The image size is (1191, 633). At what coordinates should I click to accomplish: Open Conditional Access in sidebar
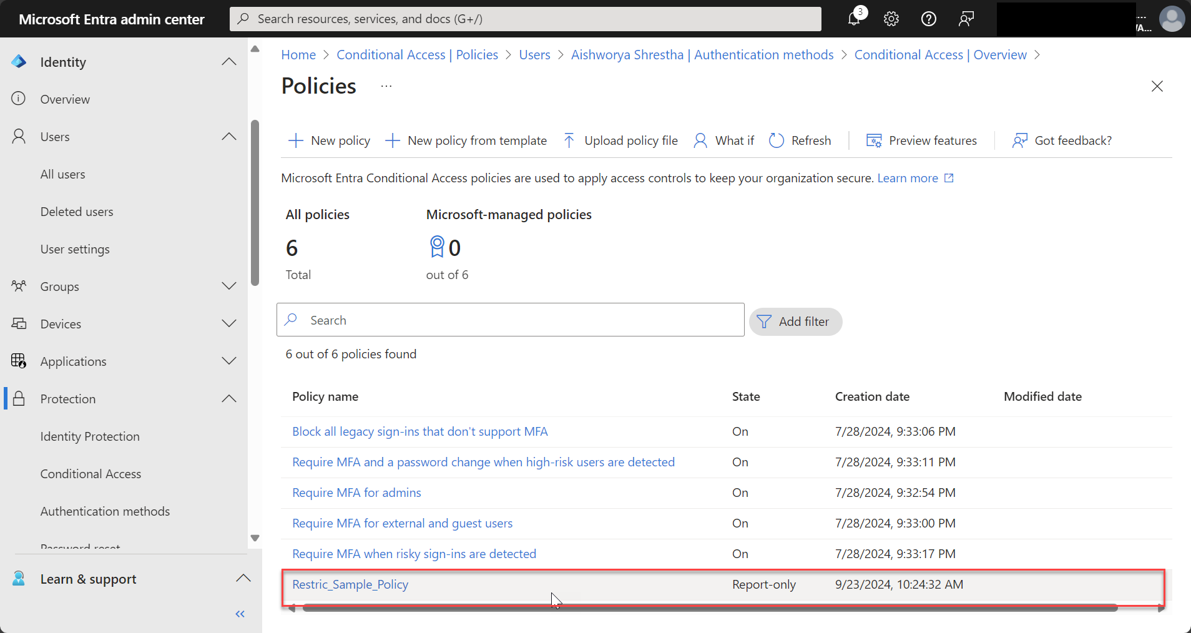(x=91, y=474)
